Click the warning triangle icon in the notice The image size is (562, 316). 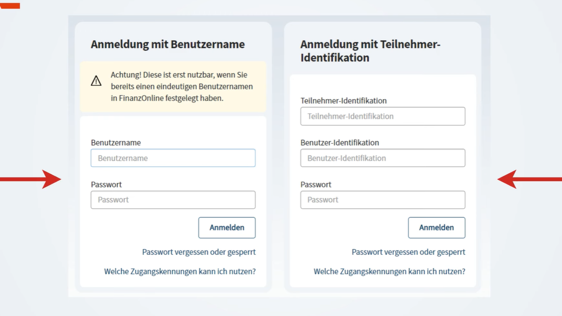[96, 81]
